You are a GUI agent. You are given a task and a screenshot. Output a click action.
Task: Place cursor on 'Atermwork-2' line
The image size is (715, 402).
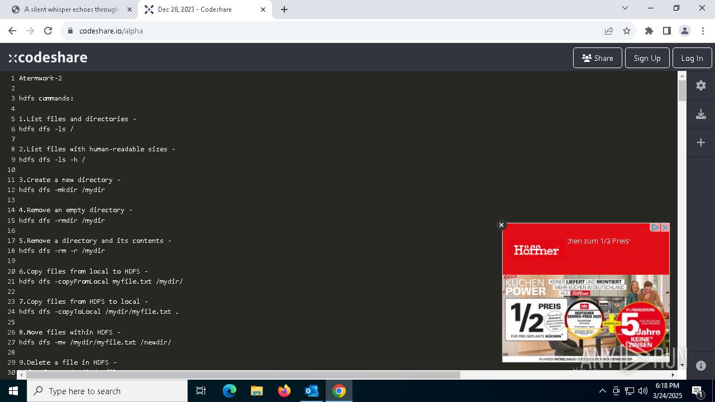coord(40,78)
